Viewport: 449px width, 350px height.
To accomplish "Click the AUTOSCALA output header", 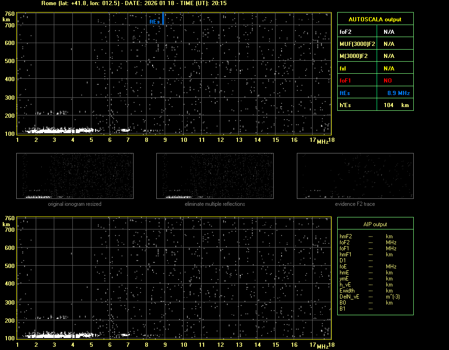I will pos(375,19).
